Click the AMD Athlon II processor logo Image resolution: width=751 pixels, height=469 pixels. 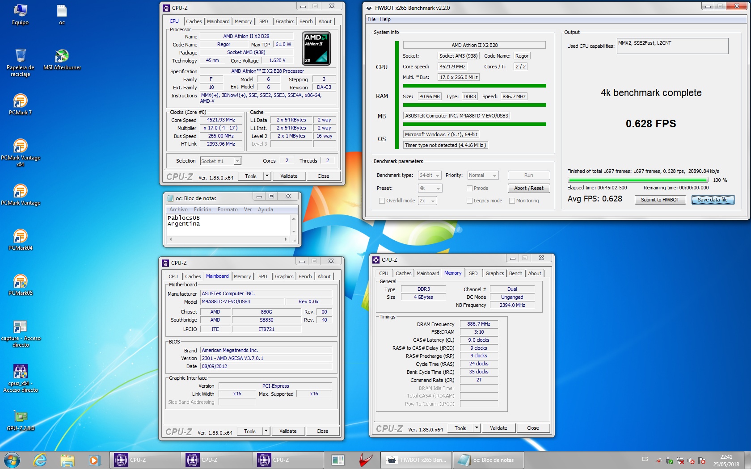(x=316, y=48)
